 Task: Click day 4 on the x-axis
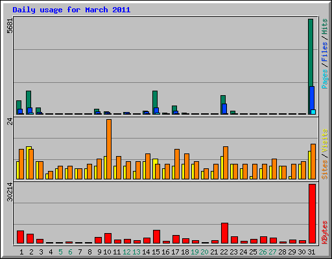(x=51, y=252)
